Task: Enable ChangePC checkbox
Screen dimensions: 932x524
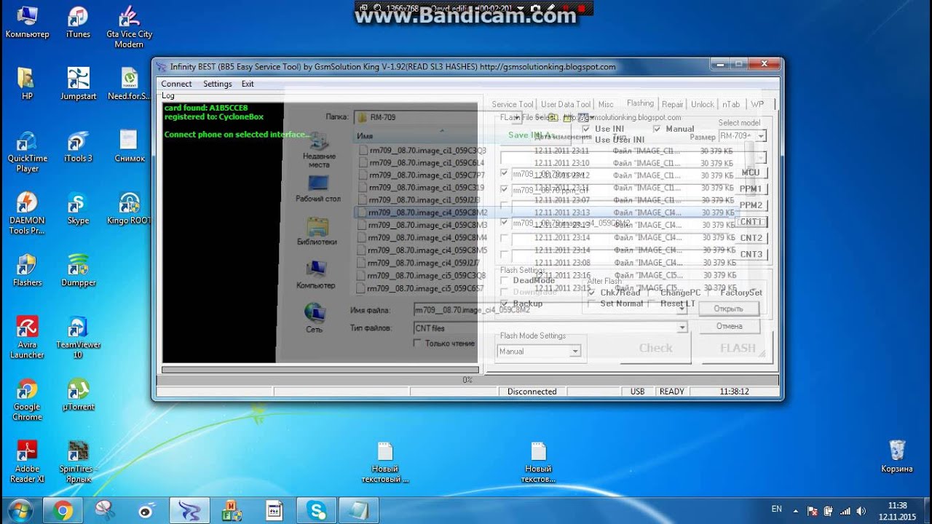Action: [x=652, y=293]
